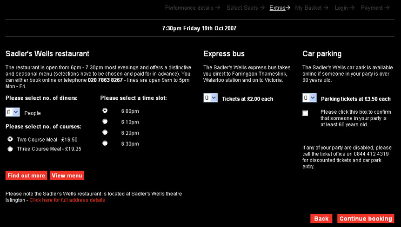Click Parking tickets at £3.50 each label
This screenshot has width=401, height=227.
[x=356, y=99]
